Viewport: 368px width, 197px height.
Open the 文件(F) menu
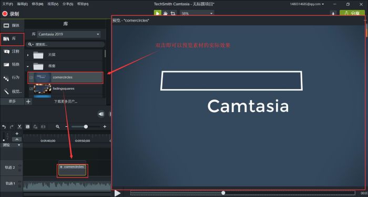tap(7, 4)
